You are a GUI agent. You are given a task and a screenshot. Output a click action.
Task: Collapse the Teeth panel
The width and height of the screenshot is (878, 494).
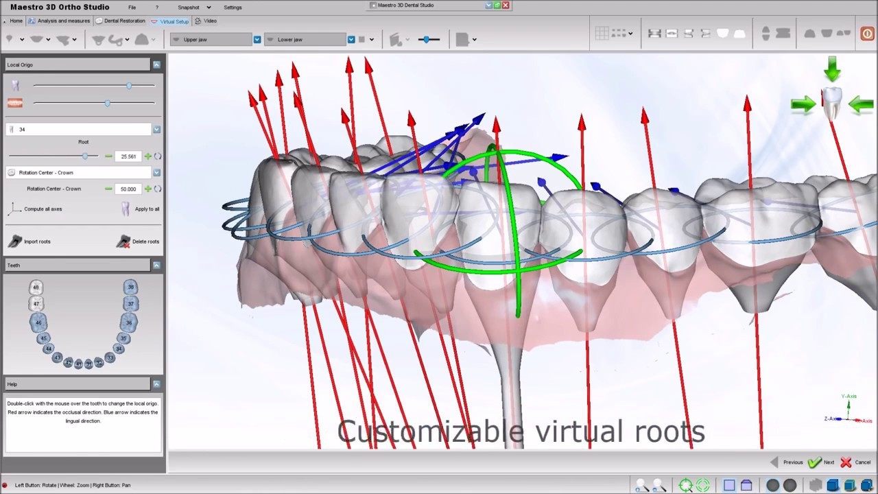156,265
